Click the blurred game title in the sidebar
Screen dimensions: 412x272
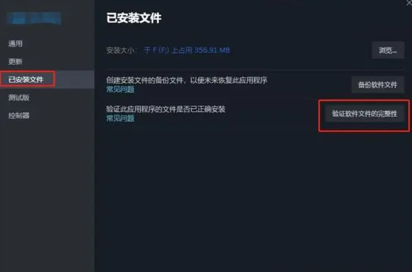point(34,18)
